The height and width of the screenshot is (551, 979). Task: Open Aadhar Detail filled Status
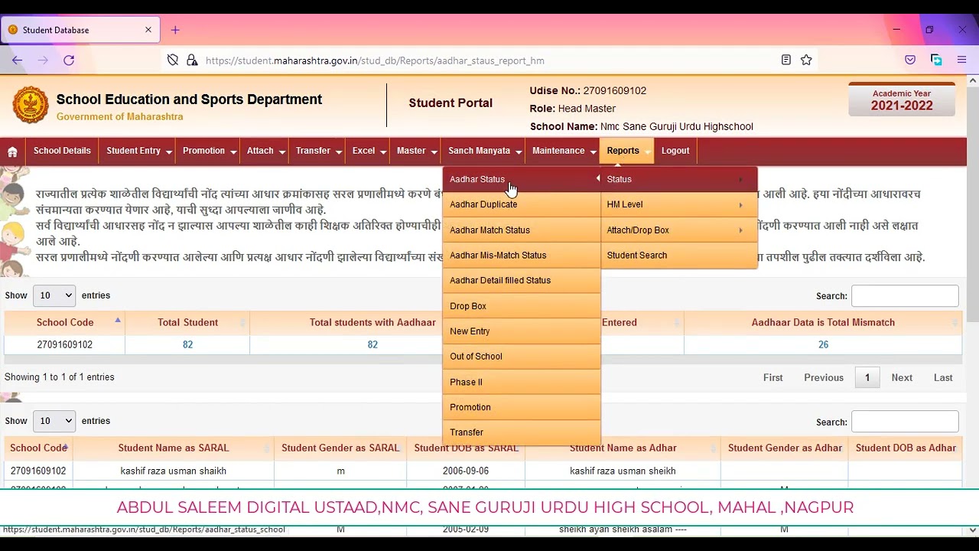tap(522, 280)
